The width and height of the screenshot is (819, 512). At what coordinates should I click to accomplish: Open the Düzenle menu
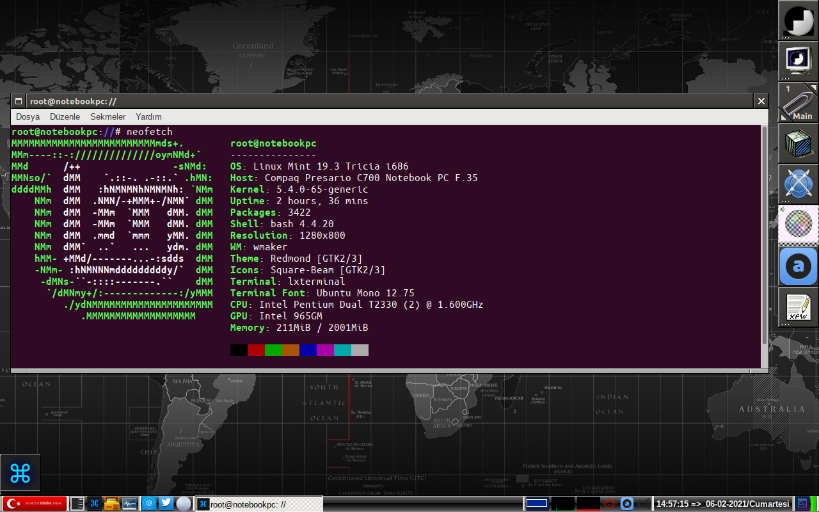tap(65, 116)
